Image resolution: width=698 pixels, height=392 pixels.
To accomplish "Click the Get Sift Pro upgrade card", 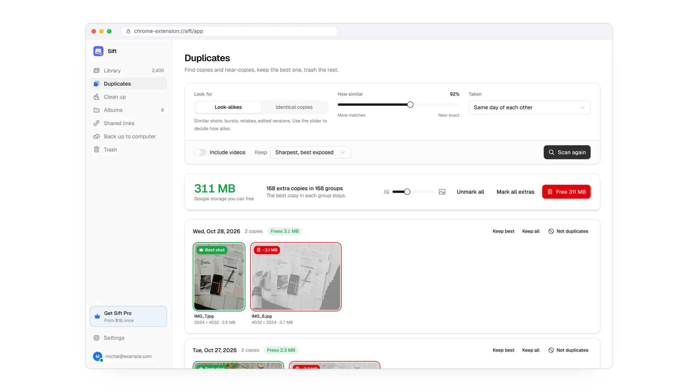I will point(128,316).
